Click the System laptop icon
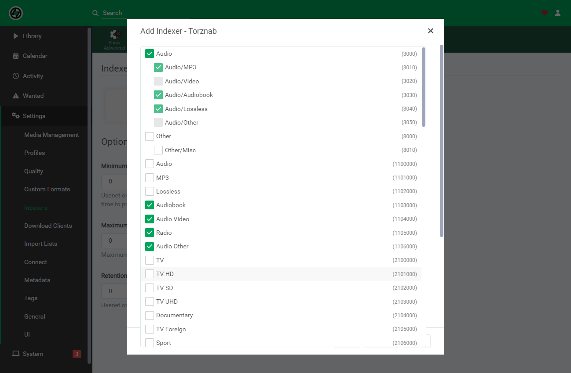This screenshot has height=373, width=571. click(x=16, y=354)
